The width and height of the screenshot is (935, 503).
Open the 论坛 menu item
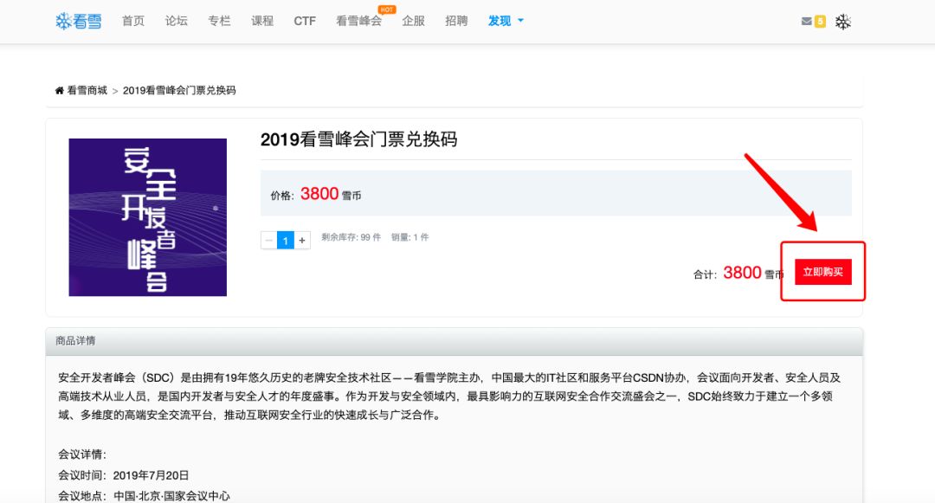click(x=176, y=21)
